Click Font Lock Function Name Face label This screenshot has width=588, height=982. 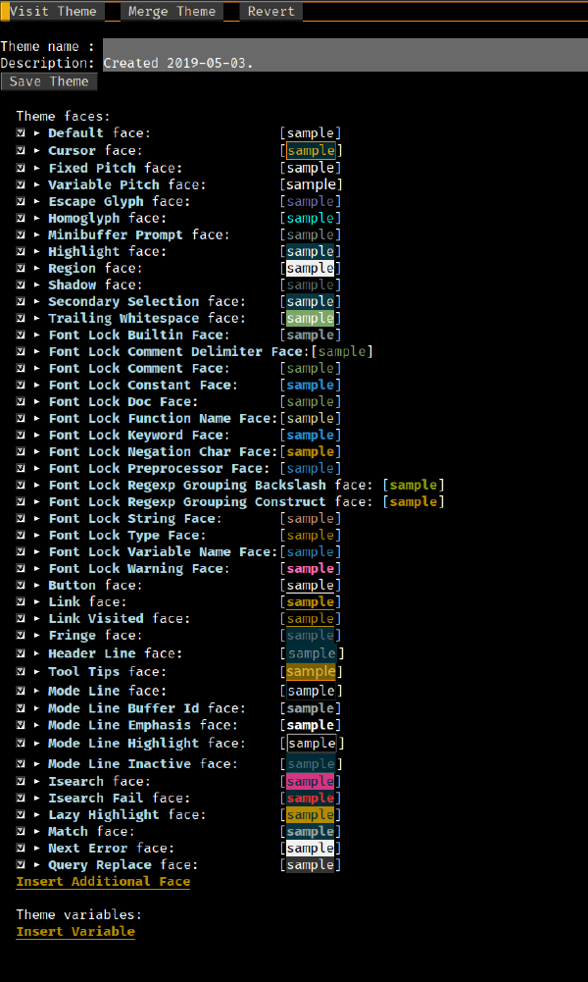pyautogui.click(x=163, y=418)
